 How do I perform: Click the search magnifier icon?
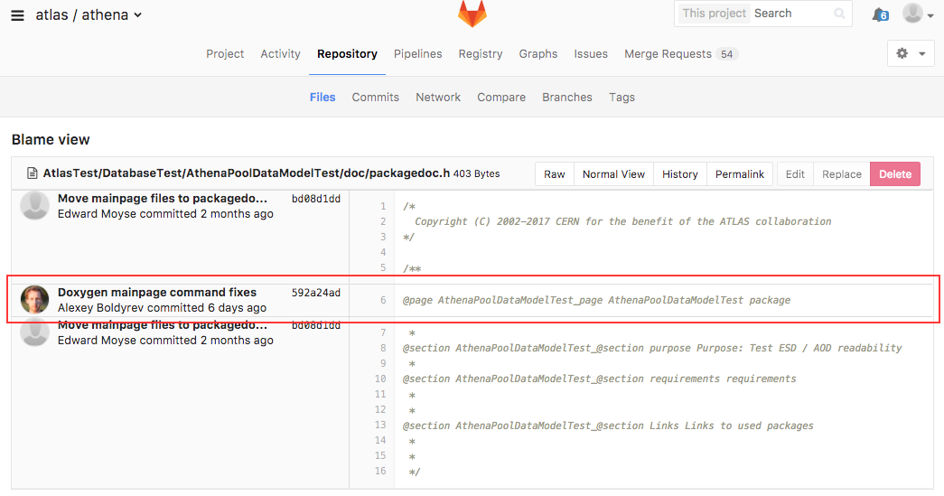(839, 14)
